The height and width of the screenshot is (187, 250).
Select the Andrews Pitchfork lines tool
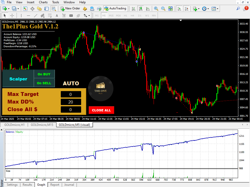[x=78, y=15]
